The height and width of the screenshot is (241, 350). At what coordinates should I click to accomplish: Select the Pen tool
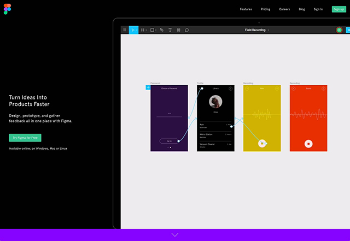click(162, 30)
